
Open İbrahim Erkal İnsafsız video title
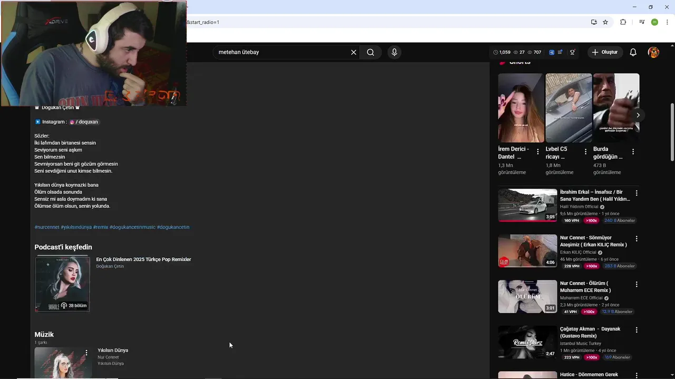click(595, 195)
